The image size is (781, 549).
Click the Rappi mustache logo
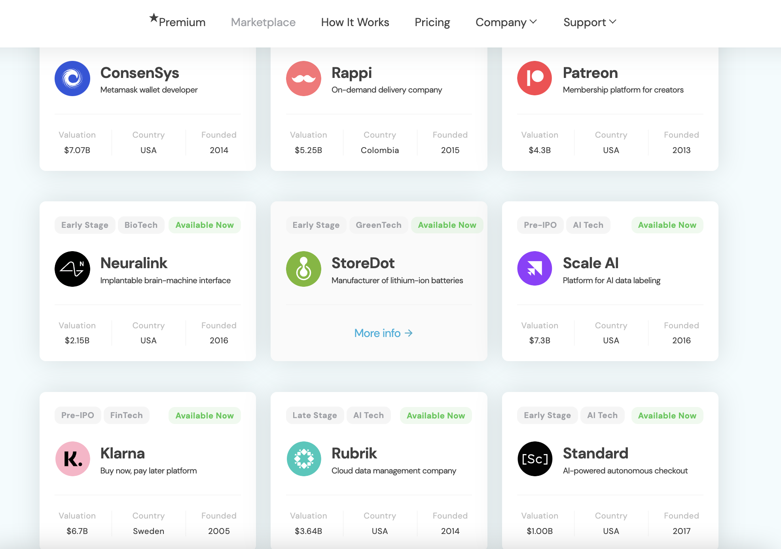pyautogui.click(x=303, y=78)
